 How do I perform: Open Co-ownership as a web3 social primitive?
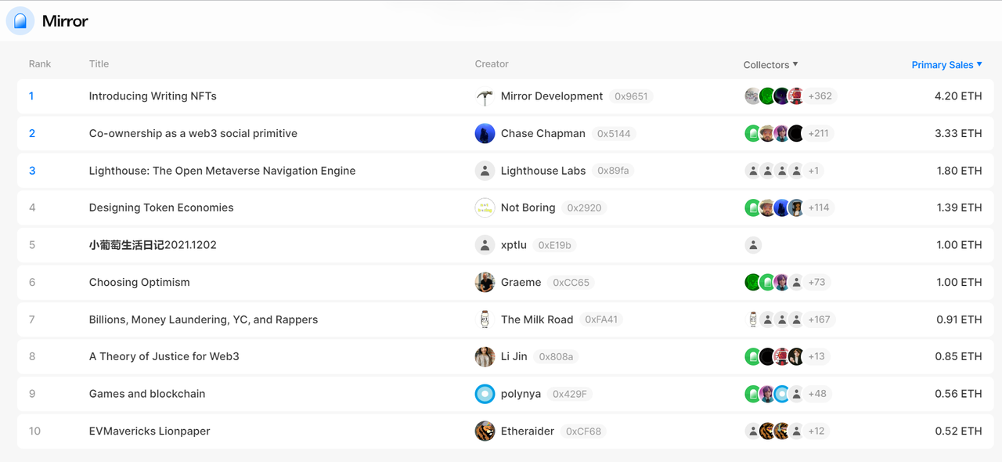point(193,133)
